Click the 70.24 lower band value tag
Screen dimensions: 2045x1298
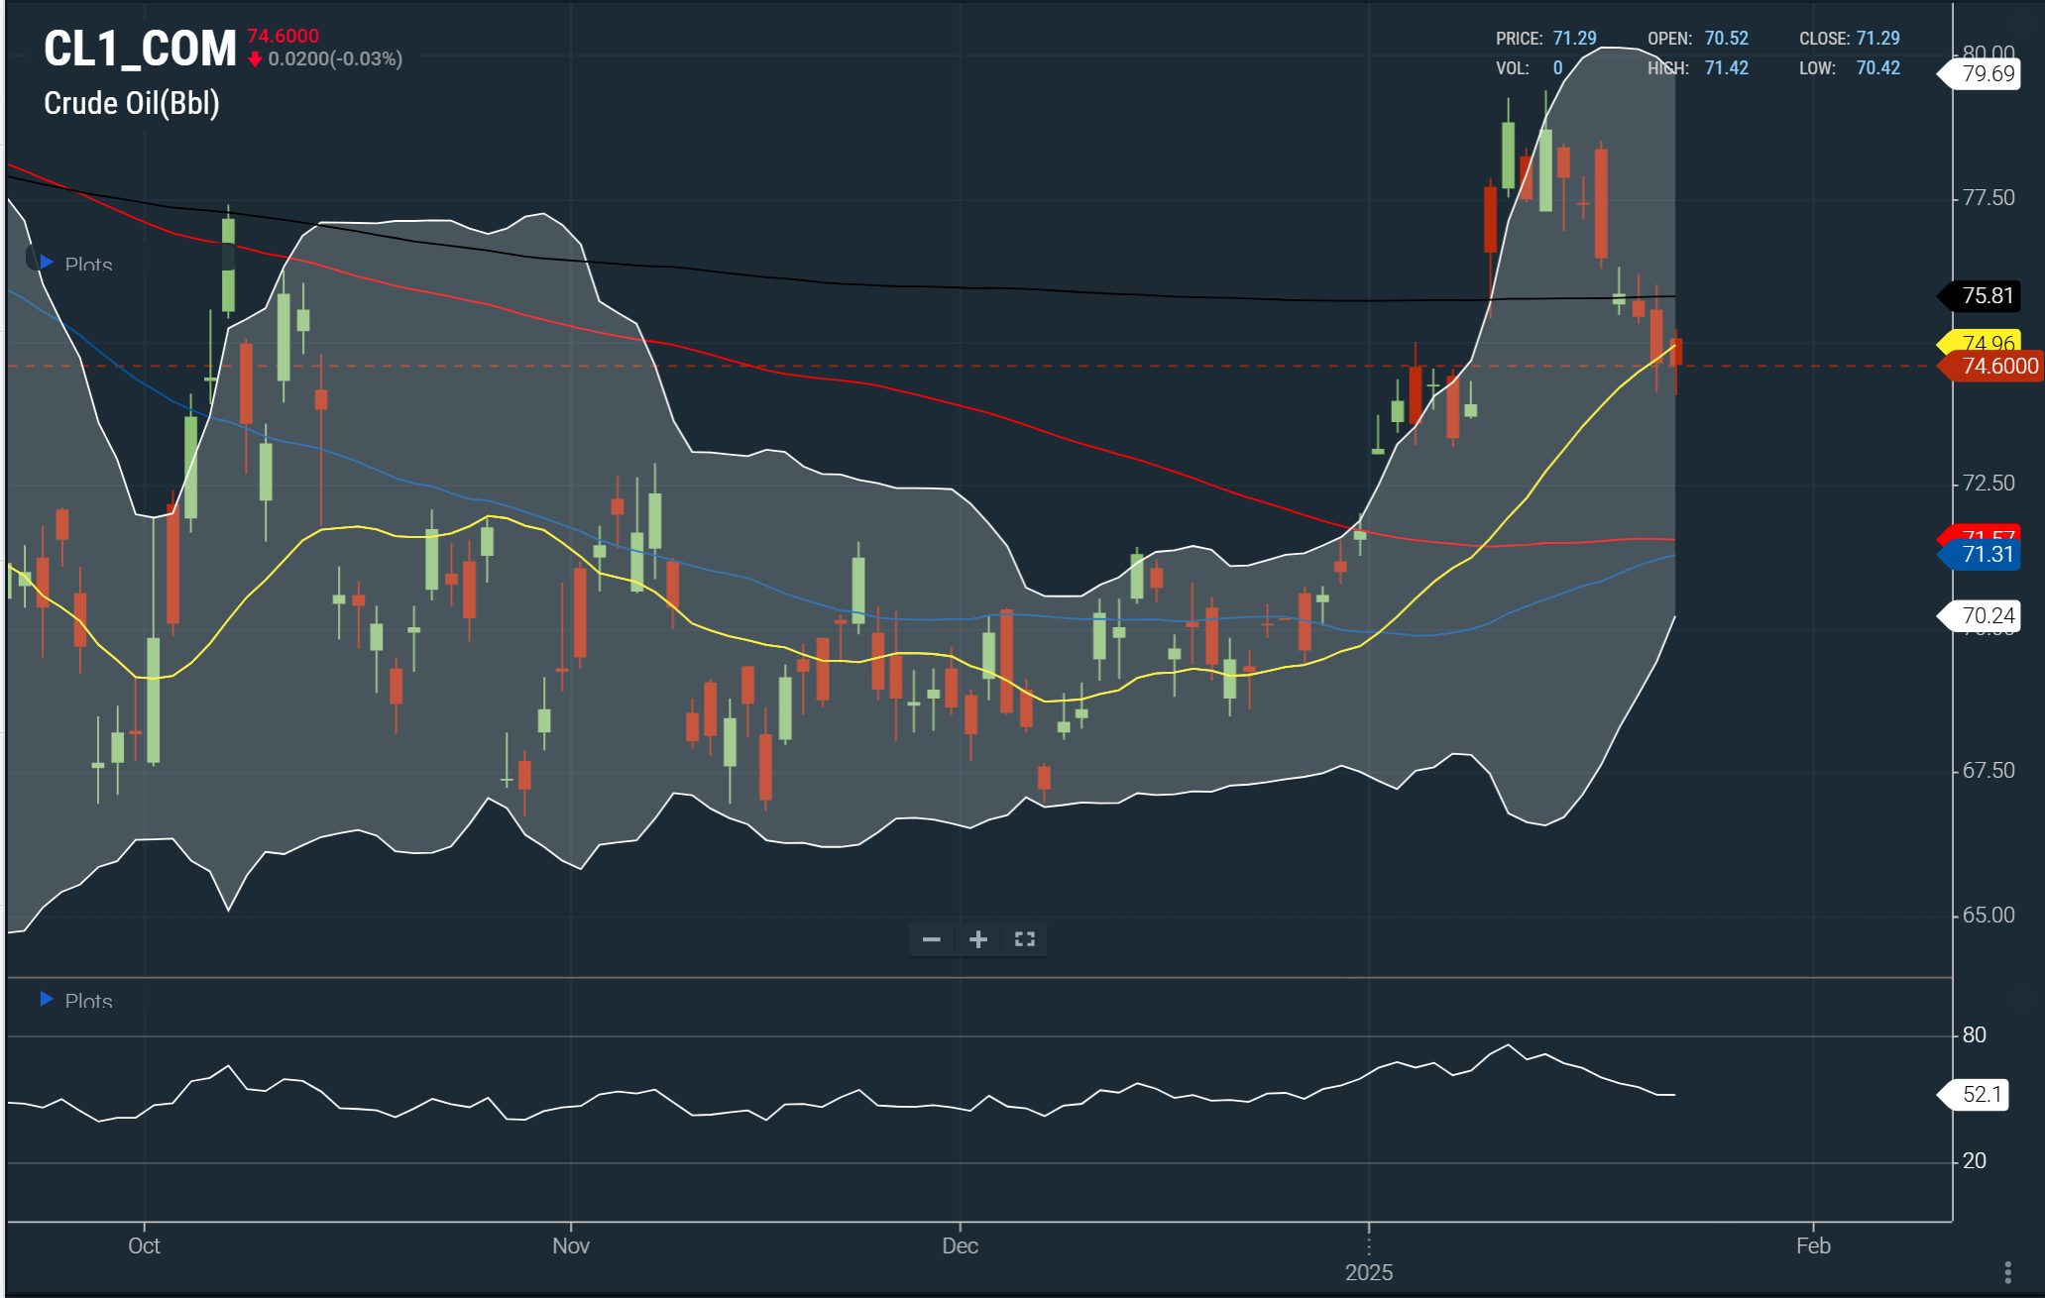(x=1987, y=616)
